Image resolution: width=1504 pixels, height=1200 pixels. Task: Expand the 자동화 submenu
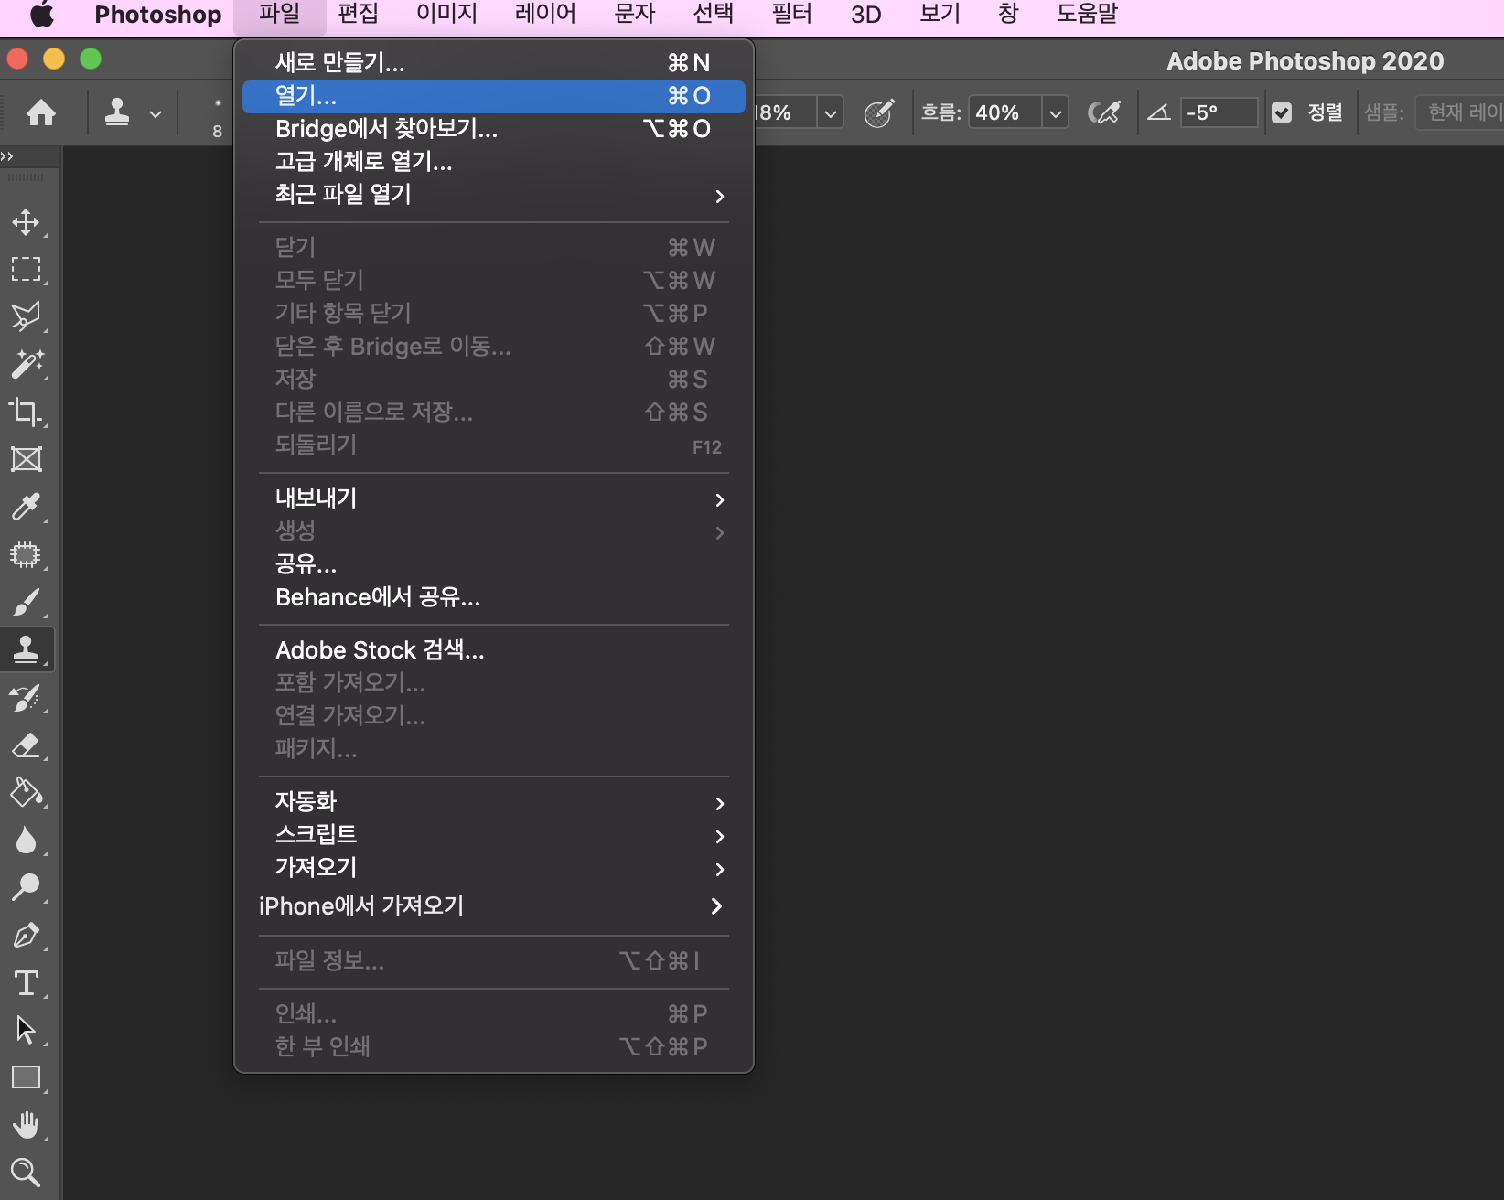click(494, 802)
